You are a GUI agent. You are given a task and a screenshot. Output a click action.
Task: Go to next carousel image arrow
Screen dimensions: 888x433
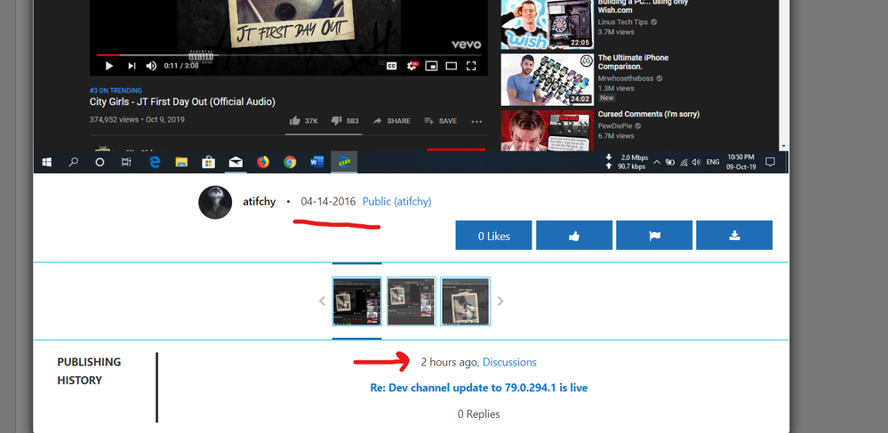point(500,301)
